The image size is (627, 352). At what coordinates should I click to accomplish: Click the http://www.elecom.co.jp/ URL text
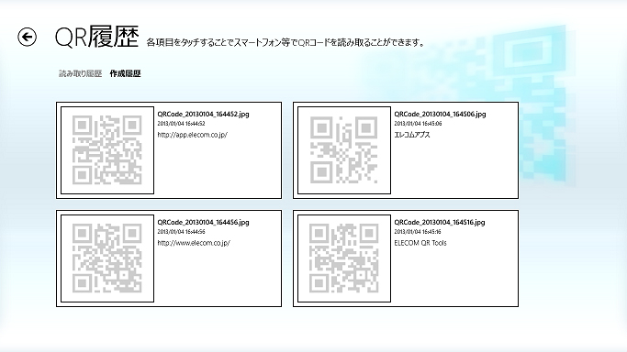click(x=194, y=243)
